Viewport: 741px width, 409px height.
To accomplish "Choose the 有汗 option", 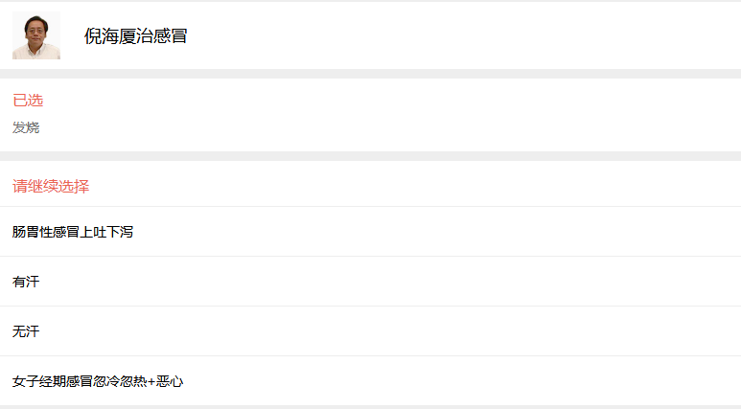I will tap(26, 282).
